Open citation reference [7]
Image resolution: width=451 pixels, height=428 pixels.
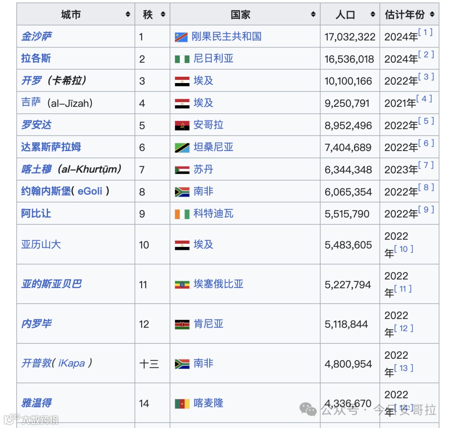426,165
